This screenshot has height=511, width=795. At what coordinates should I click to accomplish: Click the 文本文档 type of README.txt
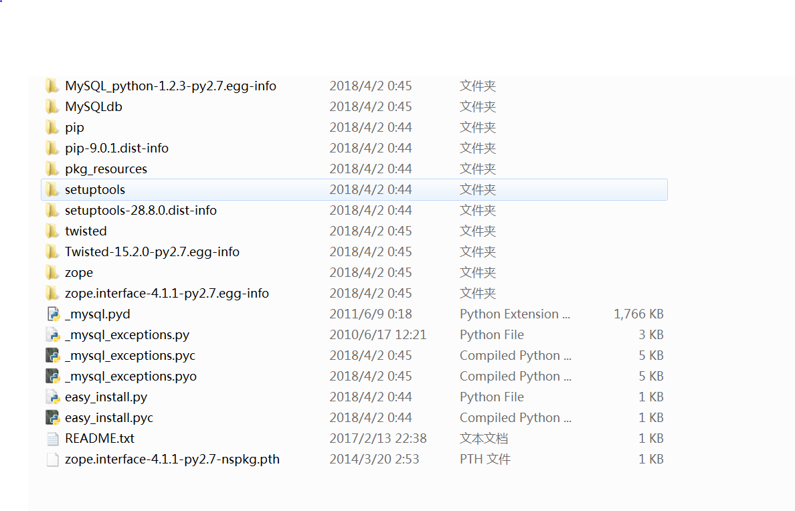click(484, 439)
